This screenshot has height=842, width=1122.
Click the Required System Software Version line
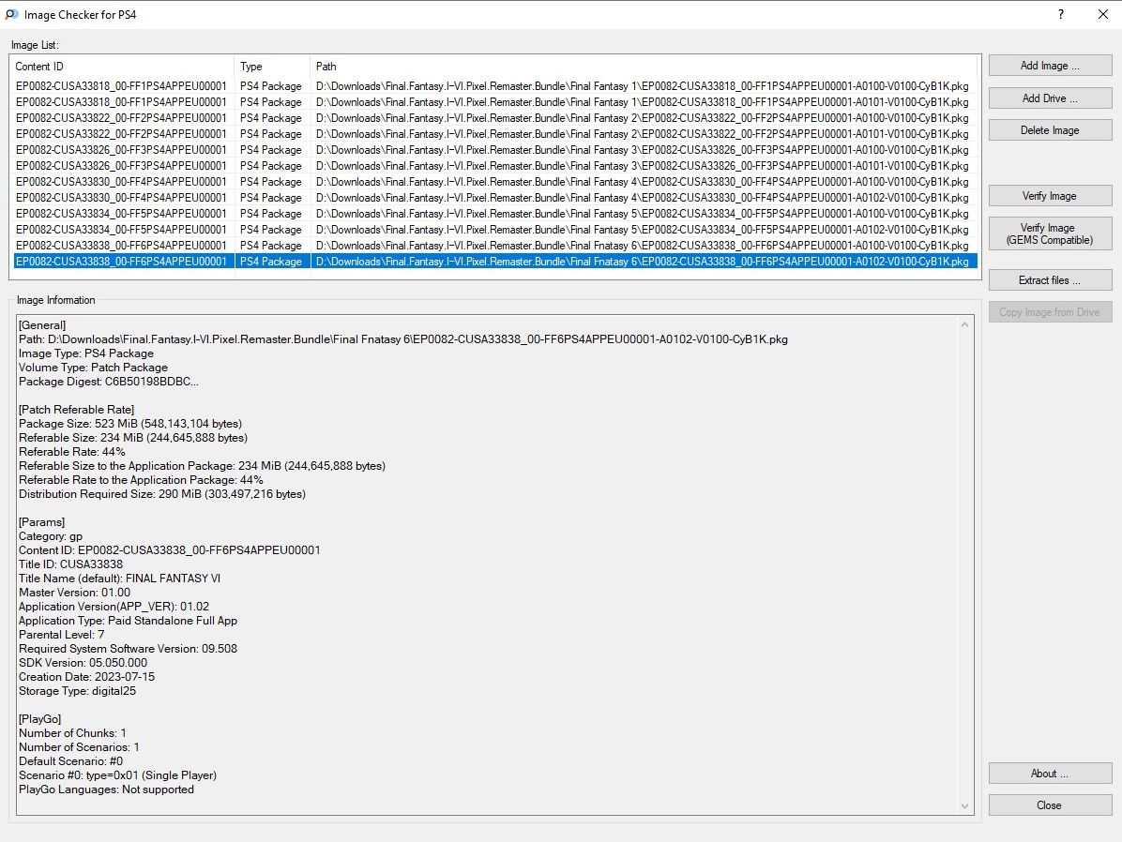pyautogui.click(x=129, y=649)
